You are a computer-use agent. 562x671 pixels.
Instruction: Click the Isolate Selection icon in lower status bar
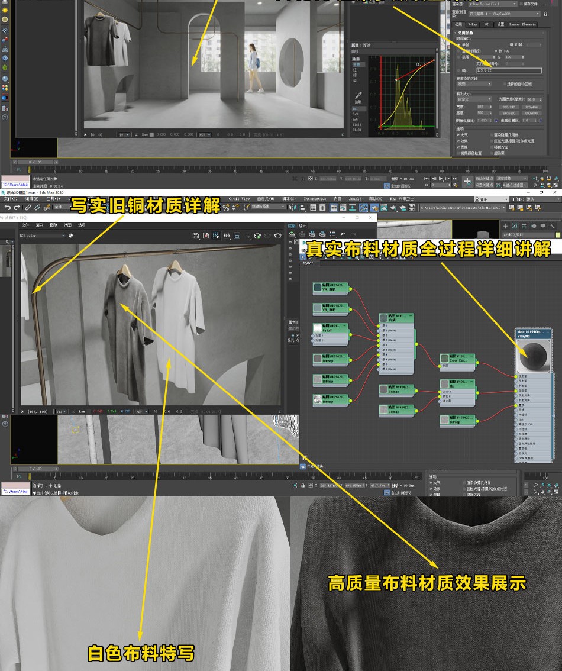pos(295,485)
